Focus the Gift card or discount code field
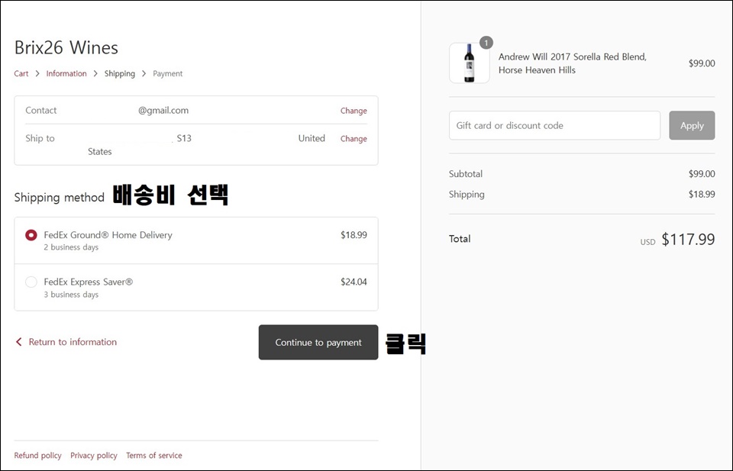This screenshot has width=733, height=471. tap(555, 125)
